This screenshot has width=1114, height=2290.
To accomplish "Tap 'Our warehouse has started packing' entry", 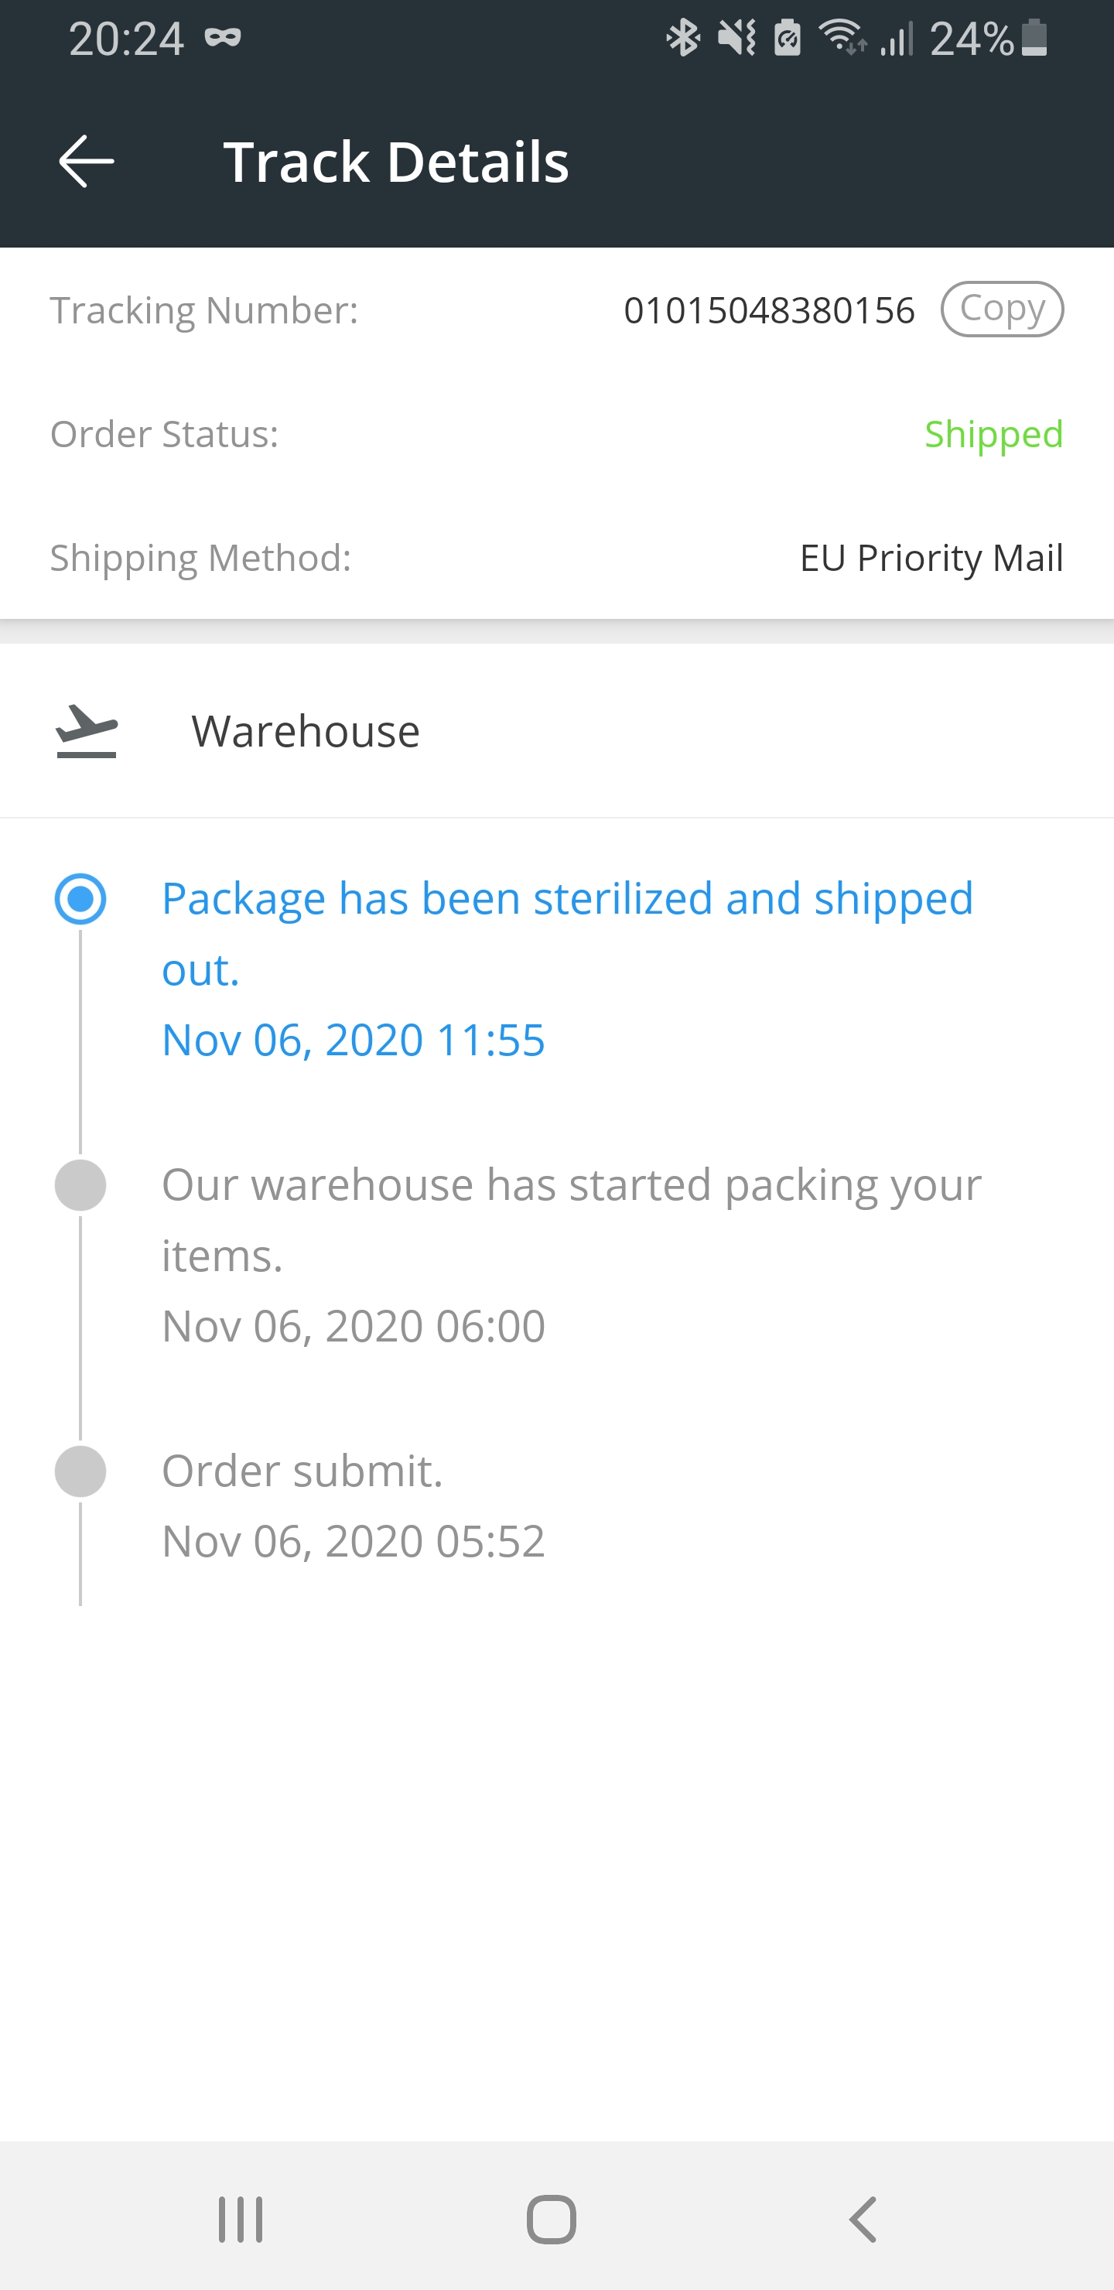I will click(x=571, y=1218).
